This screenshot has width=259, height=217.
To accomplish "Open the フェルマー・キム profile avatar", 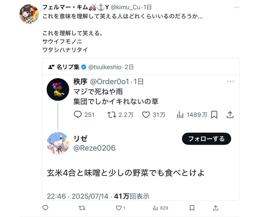I will click(29, 14).
